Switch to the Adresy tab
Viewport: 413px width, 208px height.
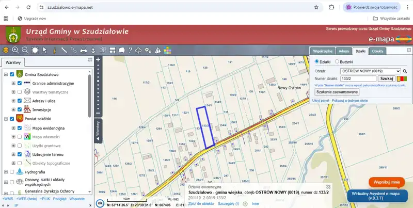tap(344, 51)
